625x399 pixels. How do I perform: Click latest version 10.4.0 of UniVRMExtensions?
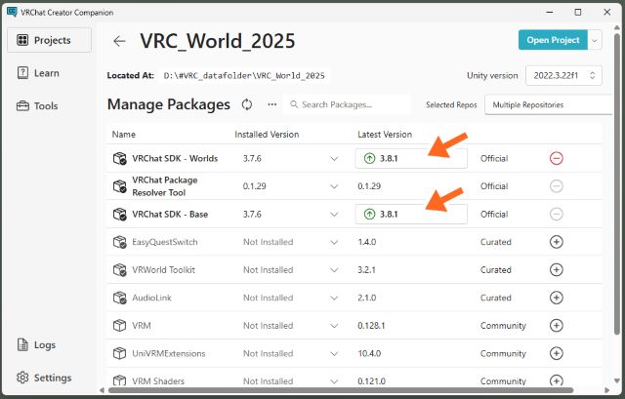point(369,353)
